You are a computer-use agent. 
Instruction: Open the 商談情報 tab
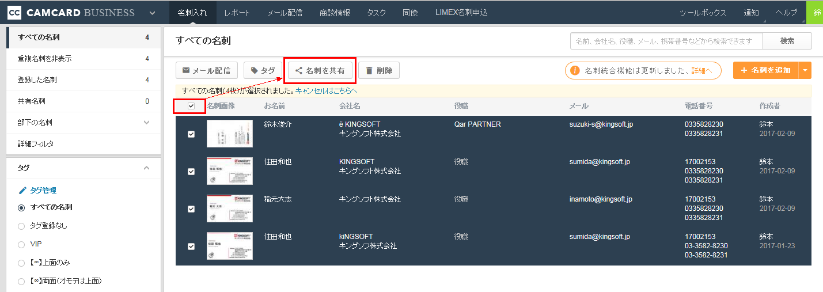click(335, 13)
